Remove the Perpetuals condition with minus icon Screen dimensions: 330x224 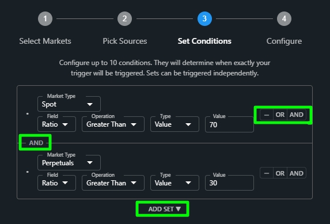[x=267, y=173]
